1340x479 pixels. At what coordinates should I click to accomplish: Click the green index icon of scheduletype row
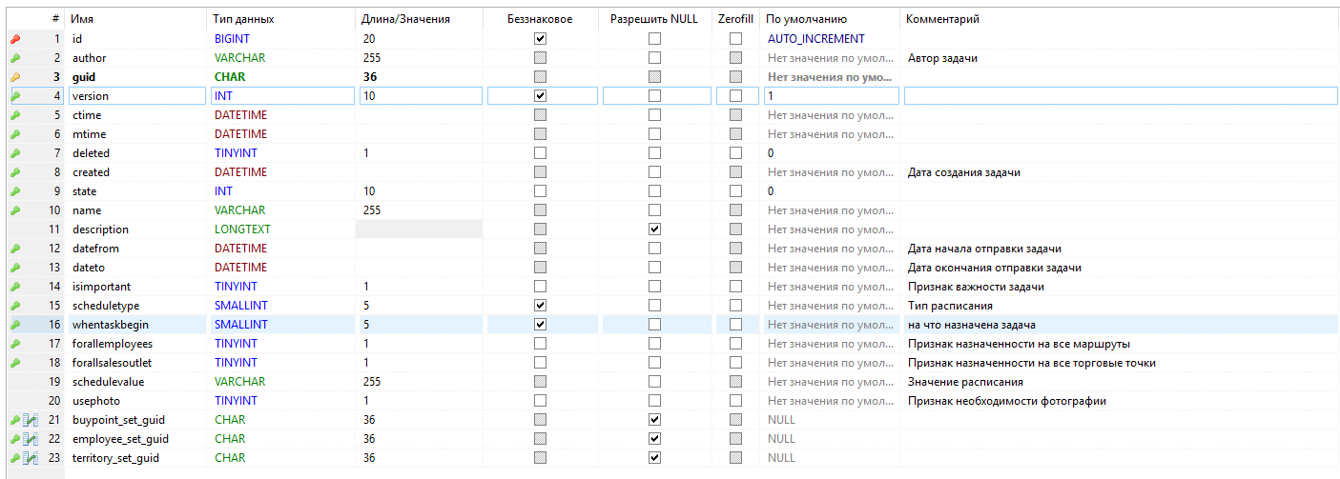pyautogui.click(x=15, y=306)
